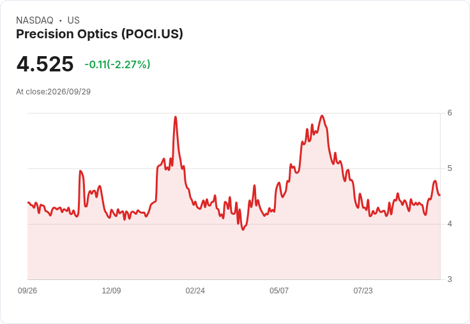
Task: Click the final data point of the line
Action: [x=440, y=195]
